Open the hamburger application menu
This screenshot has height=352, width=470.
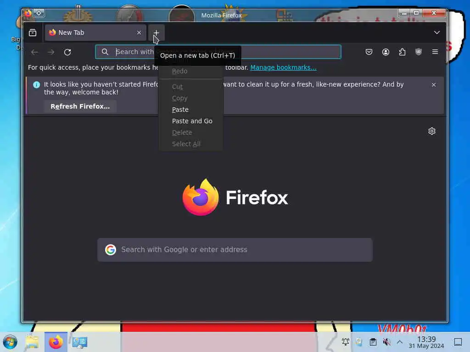[x=435, y=52]
